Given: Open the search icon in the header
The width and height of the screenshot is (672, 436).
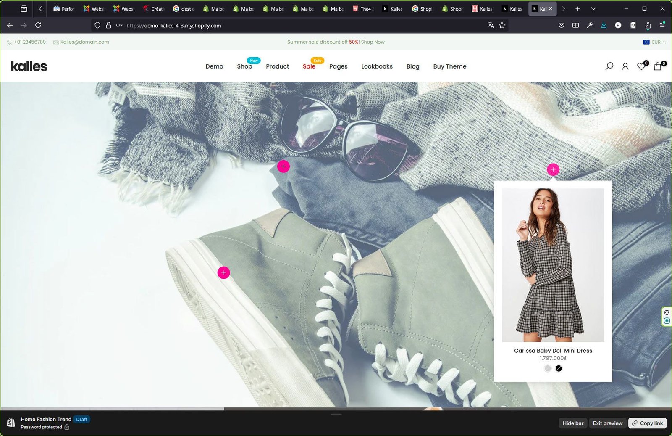Looking at the screenshot, I should 609,66.
